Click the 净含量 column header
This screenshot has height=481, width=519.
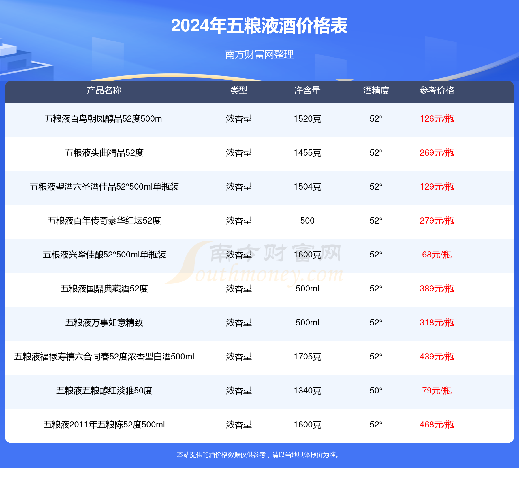click(x=307, y=90)
